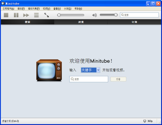The width and height of the screenshot is (162, 125).
Task: Expand the 关键字 dropdown arrow
Action: 98,70
